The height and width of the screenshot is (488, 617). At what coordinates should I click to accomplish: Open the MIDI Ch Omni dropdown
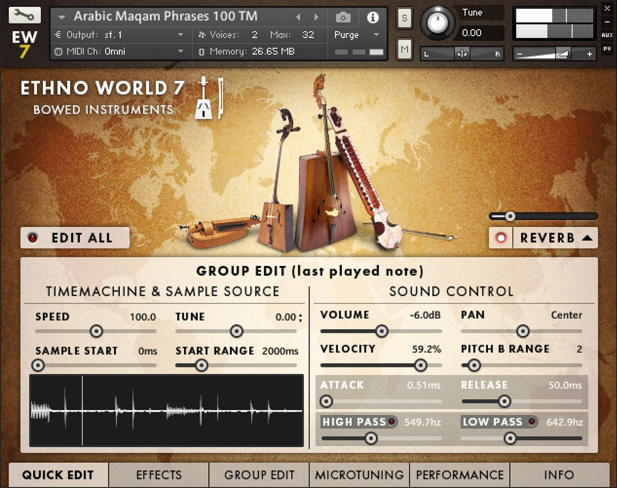point(180,51)
